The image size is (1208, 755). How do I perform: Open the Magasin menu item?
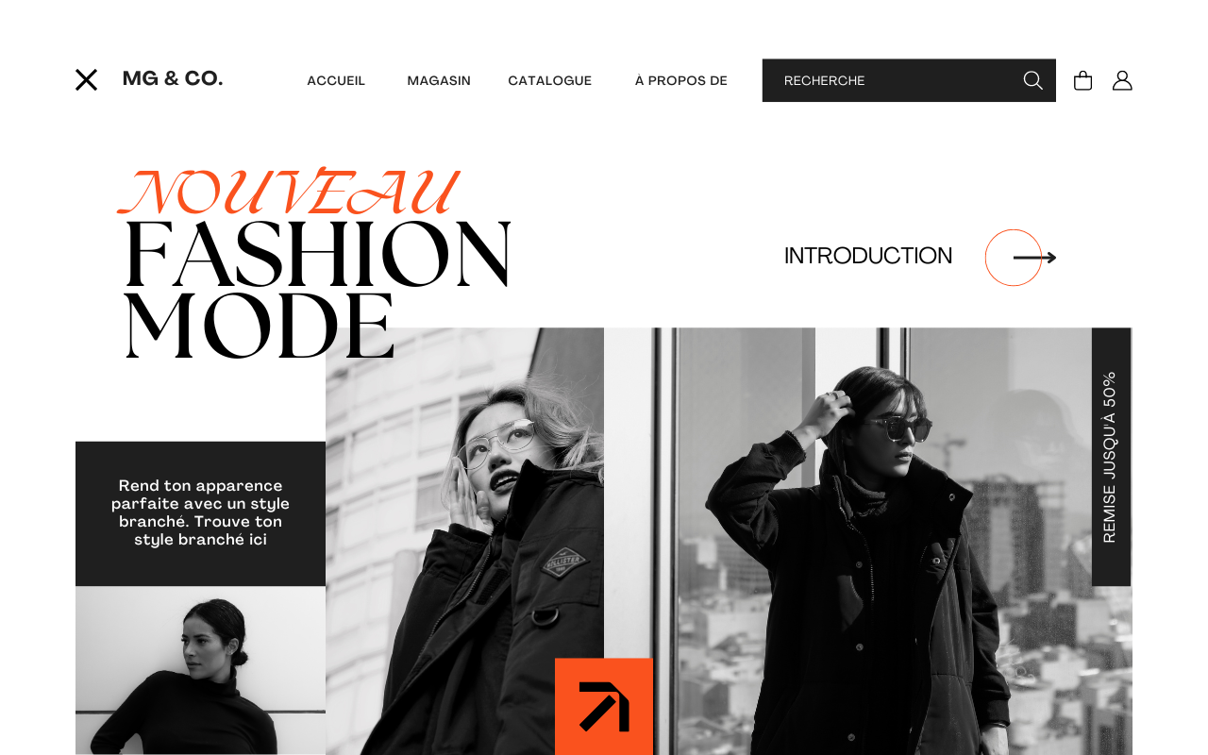click(x=439, y=80)
